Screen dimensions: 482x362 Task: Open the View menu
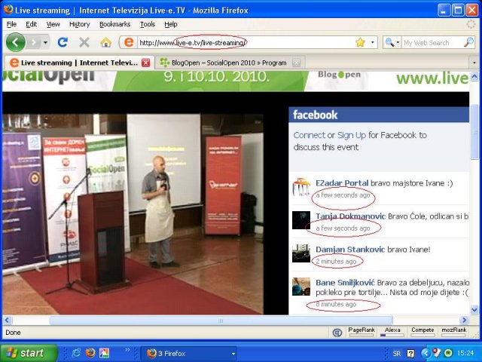(x=53, y=24)
